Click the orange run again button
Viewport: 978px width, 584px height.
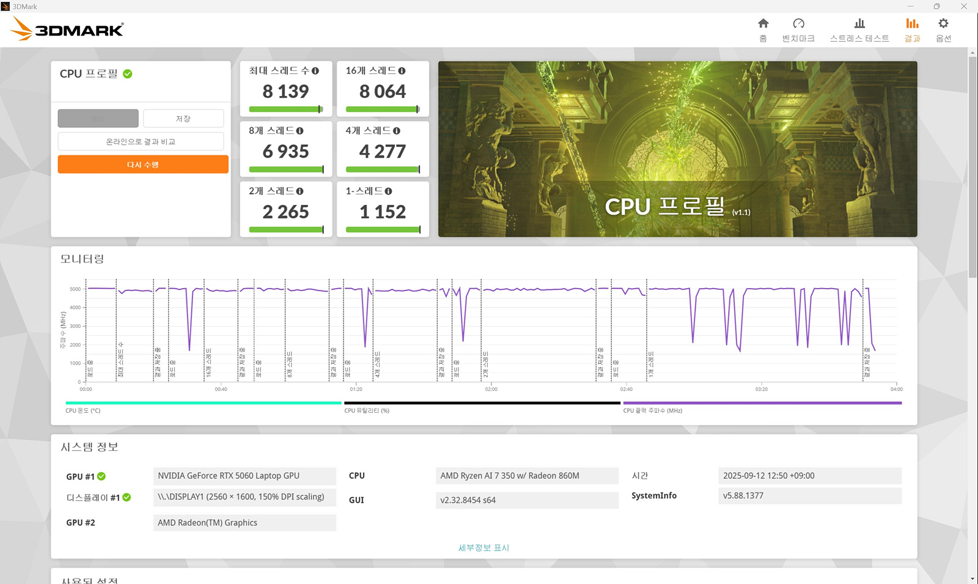143,164
